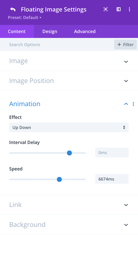This screenshot has height=264, width=138.
Task: Click the sidebar snap layout icon
Action: point(119,9)
